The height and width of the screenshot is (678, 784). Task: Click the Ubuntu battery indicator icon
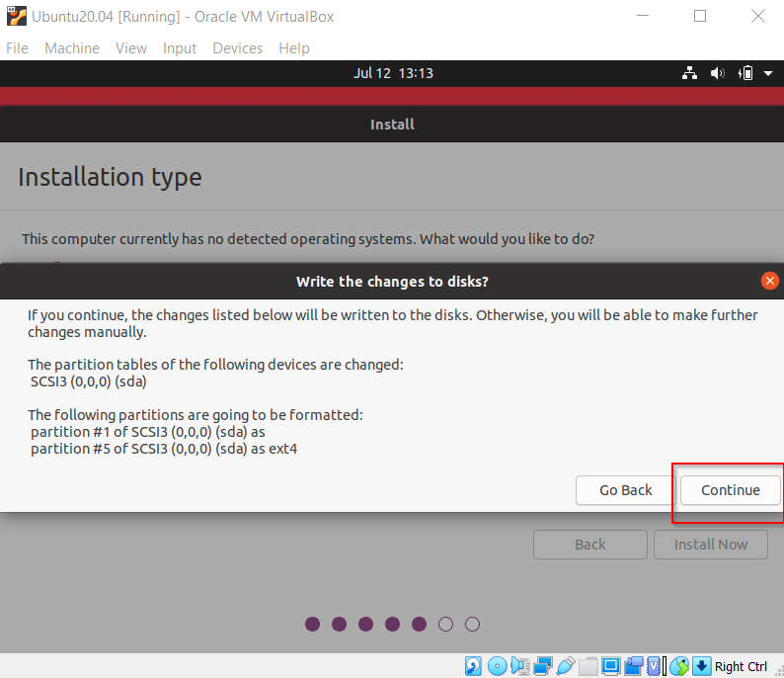click(746, 73)
